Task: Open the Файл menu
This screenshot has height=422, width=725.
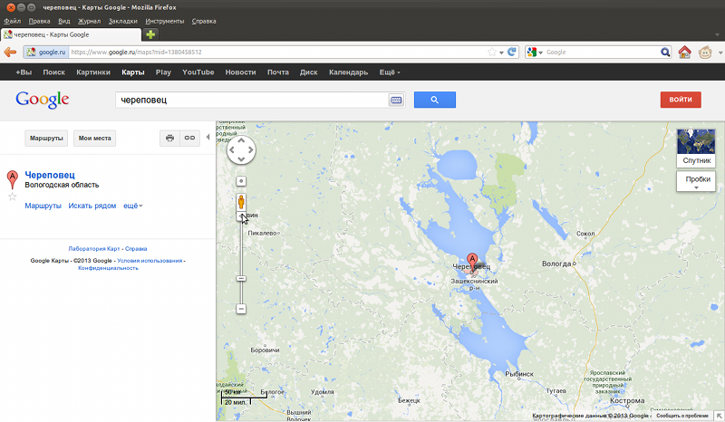Action: [x=13, y=21]
